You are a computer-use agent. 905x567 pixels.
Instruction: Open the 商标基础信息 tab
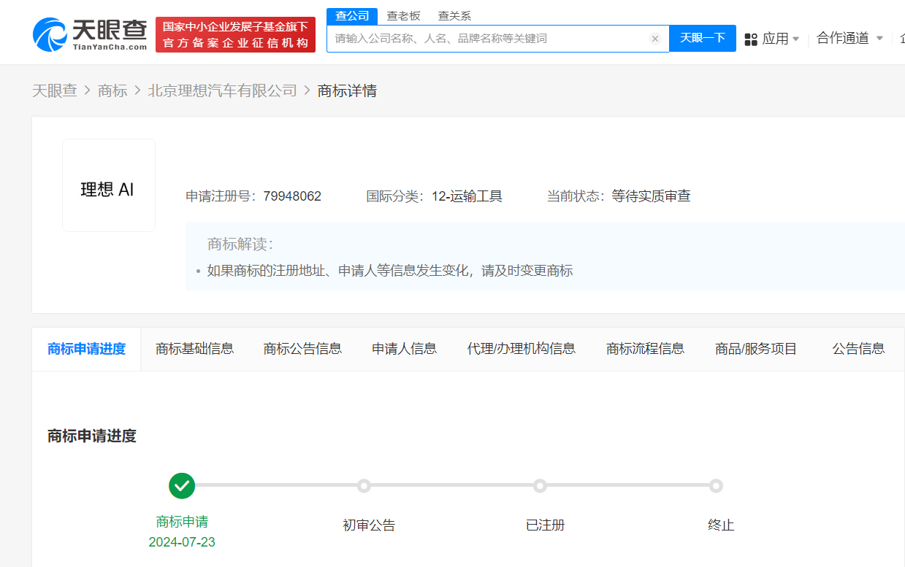point(194,349)
